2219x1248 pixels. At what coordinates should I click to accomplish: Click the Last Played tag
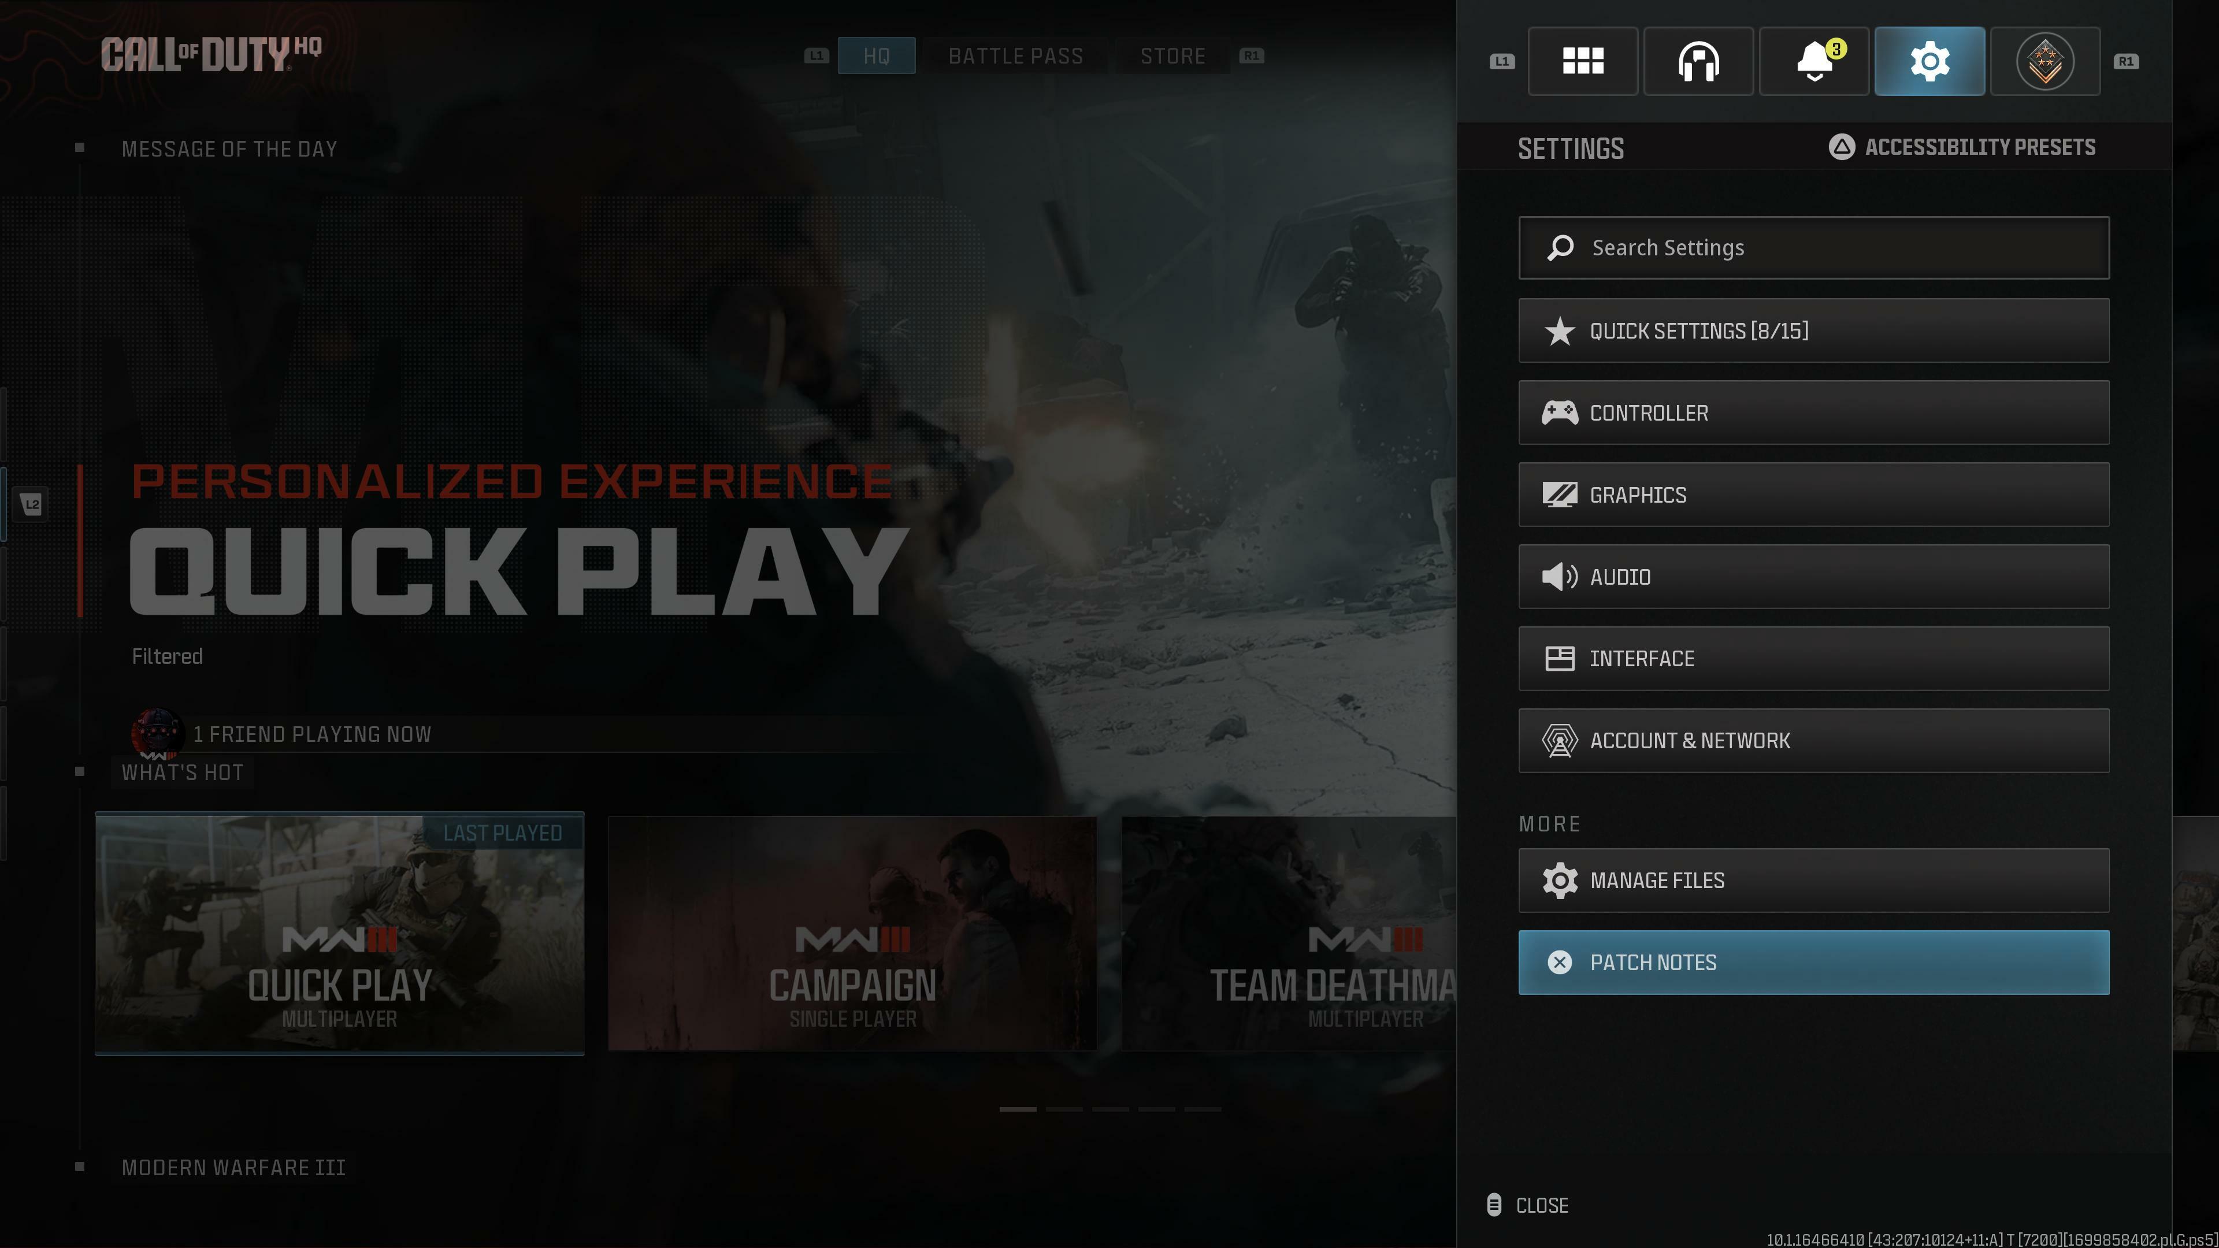coord(503,833)
